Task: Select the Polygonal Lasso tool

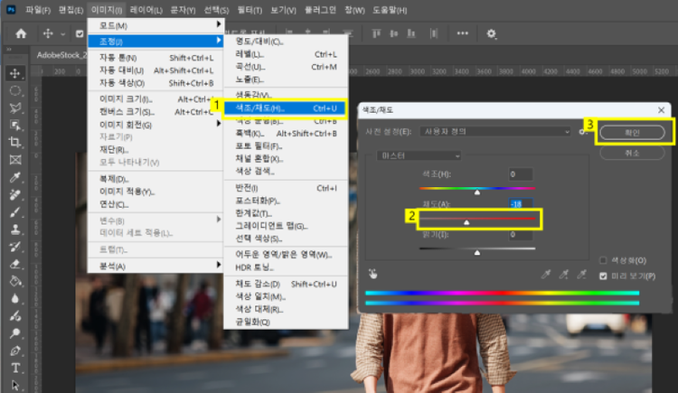Action: click(15, 108)
